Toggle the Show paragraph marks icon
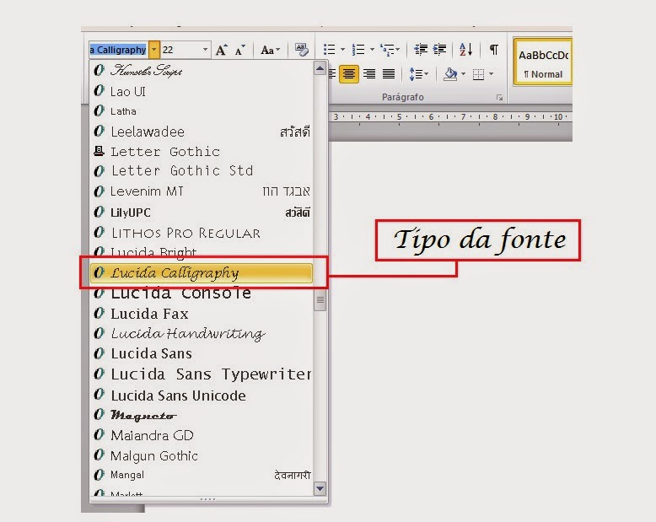 pyautogui.click(x=493, y=50)
